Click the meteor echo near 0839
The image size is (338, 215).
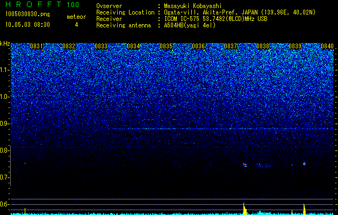[304, 164]
